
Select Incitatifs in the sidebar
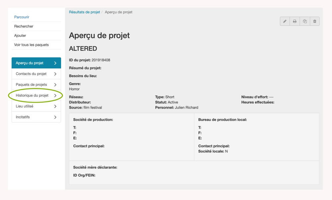point(23,117)
